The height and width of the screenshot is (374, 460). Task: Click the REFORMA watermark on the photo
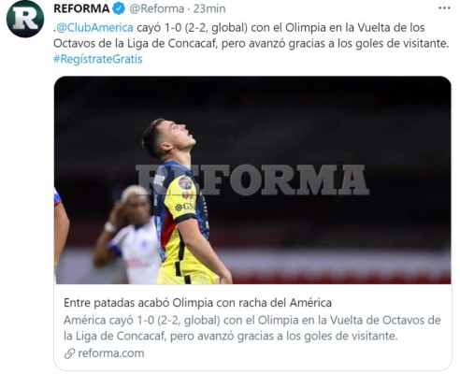pyautogui.click(x=252, y=180)
